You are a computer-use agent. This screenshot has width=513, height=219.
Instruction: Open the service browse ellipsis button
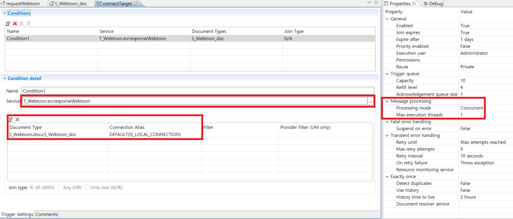click(x=371, y=101)
